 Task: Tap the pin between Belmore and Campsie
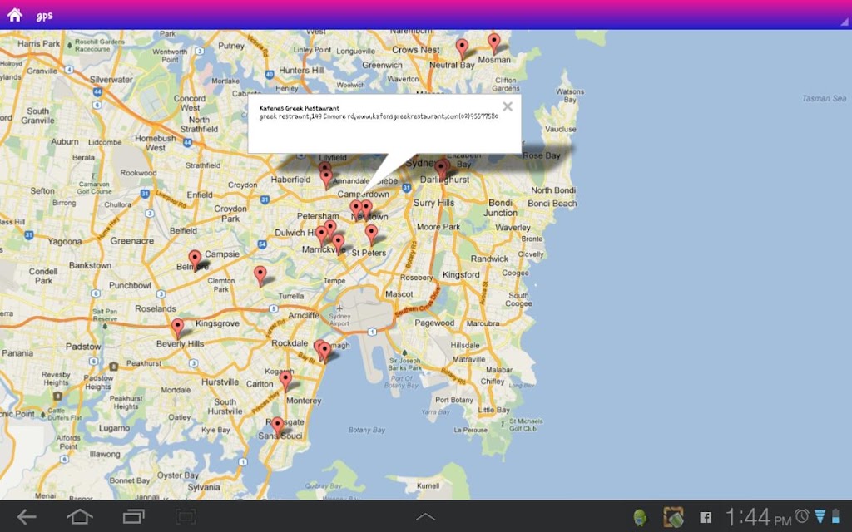(195, 260)
